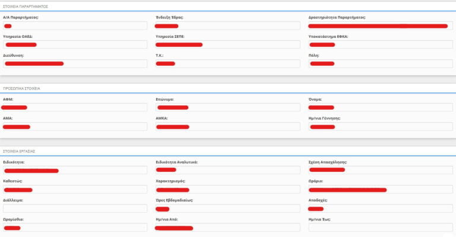Viewport: 456px width, 237px height.
Task: Focus the empty Διάλλειμα field
Action: (x=75, y=209)
